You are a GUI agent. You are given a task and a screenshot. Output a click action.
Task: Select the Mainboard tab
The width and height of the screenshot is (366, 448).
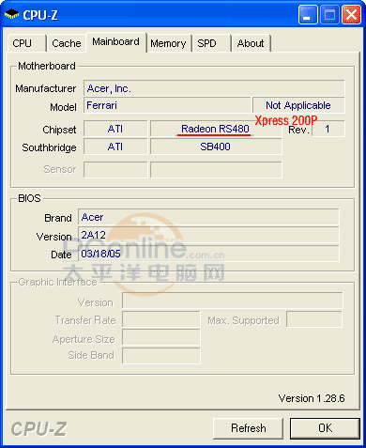[116, 42]
